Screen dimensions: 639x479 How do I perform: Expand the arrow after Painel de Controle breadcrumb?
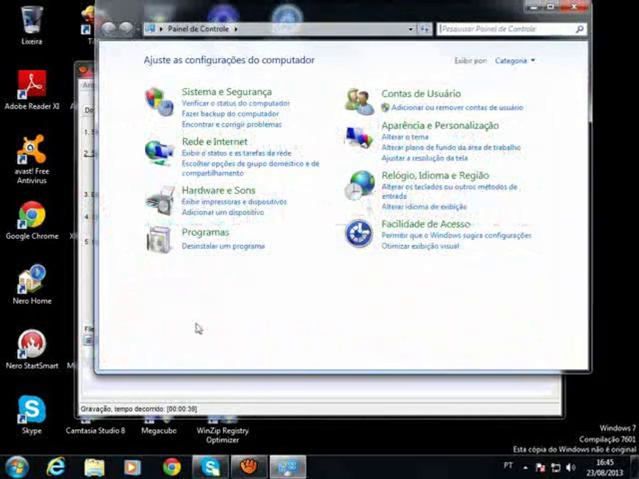click(236, 29)
